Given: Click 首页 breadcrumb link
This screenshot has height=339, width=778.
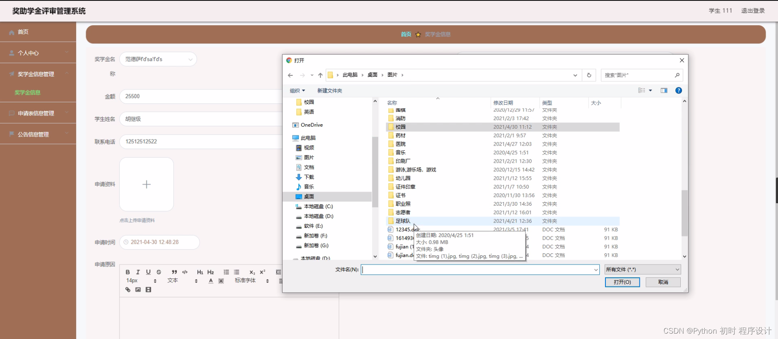Looking at the screenshot, I should point(406,34).
